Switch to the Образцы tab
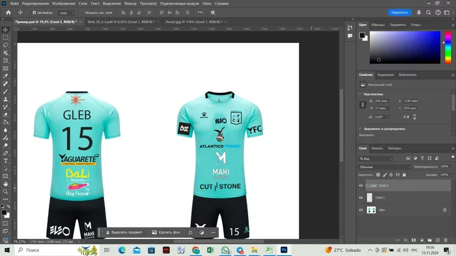Viewport: 456px width, 256px height. pos(378,25)
